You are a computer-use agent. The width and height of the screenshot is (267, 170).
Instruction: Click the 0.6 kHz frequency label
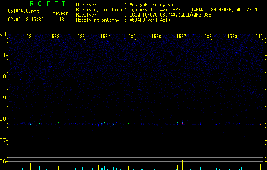pyautogui.click(x=3, y=161)
